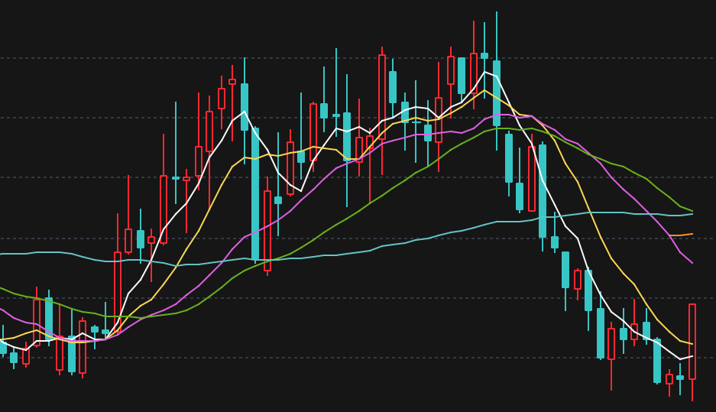Image resolution: width=716 pixels, height=412 pixels.
Task: Click the bottommost dashed horizontal gridline
Action: tap(358, 358)
